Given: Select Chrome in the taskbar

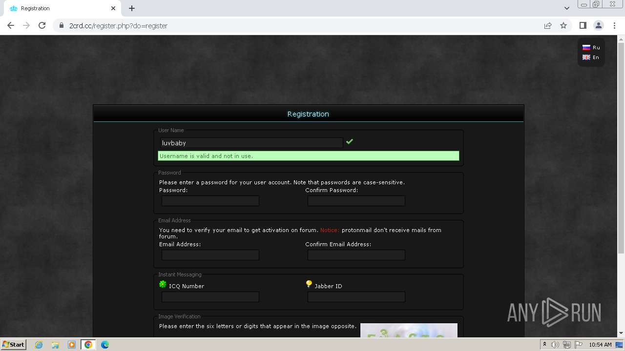Looking at the screenshot, I should click(x=88, y=345).
